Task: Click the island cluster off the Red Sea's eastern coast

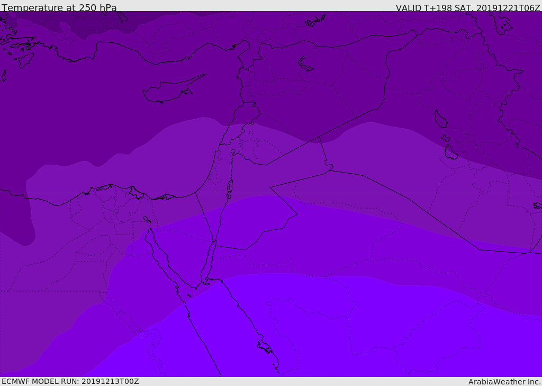Action: coord(265,347)
